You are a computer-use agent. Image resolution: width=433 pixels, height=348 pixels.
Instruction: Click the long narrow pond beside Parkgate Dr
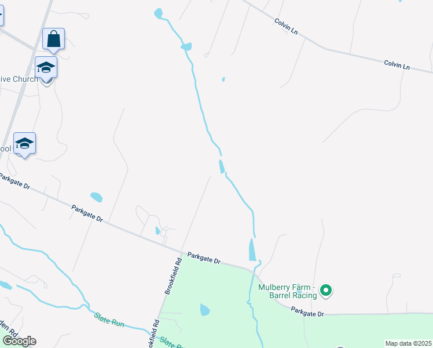(252, 250)
